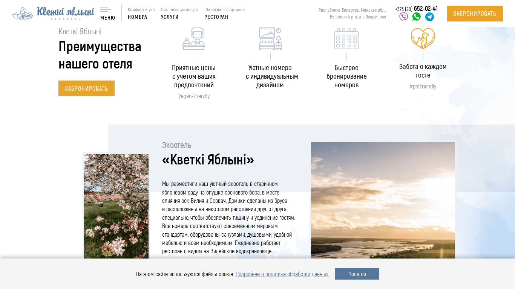Click the sunset river landscape photo

(x=383, y=200)
